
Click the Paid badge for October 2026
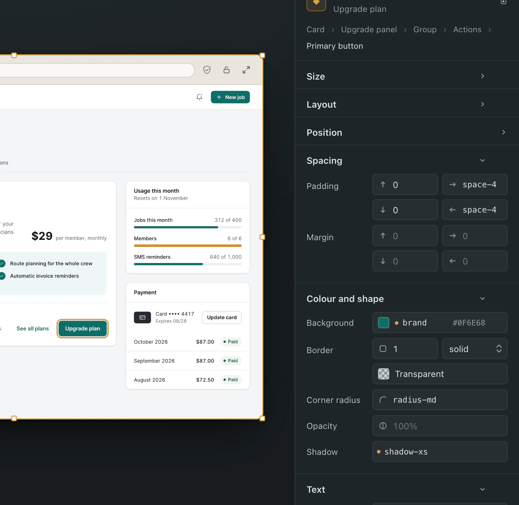click(231, 342)
